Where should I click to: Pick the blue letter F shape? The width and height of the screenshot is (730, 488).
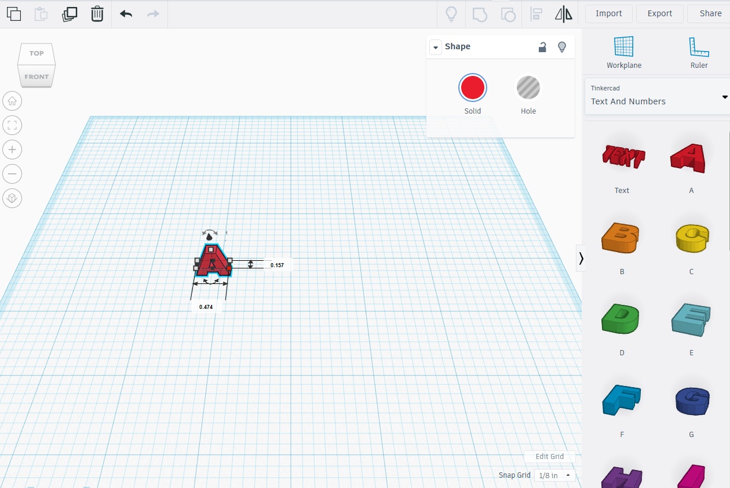pos(621,400)
